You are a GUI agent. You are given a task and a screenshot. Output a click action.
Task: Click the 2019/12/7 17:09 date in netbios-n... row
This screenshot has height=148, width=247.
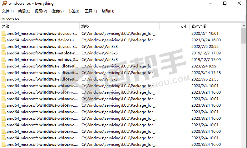tap(206, 53)
